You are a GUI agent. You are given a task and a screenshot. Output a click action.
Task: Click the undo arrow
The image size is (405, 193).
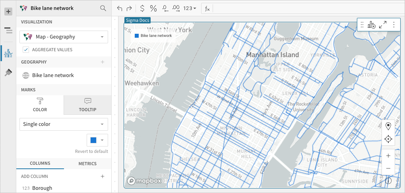(119, 8)
